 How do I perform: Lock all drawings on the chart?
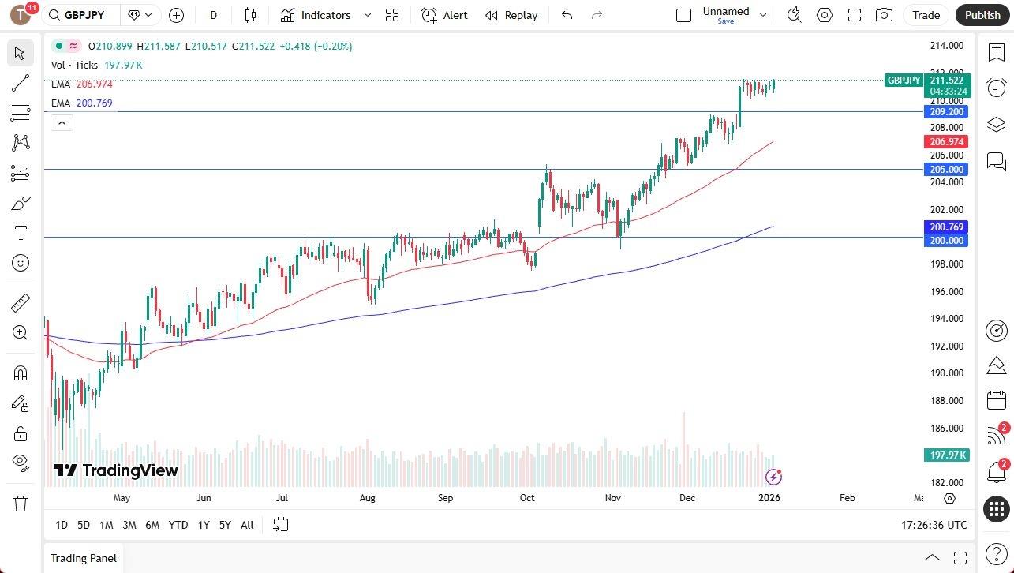20,433
